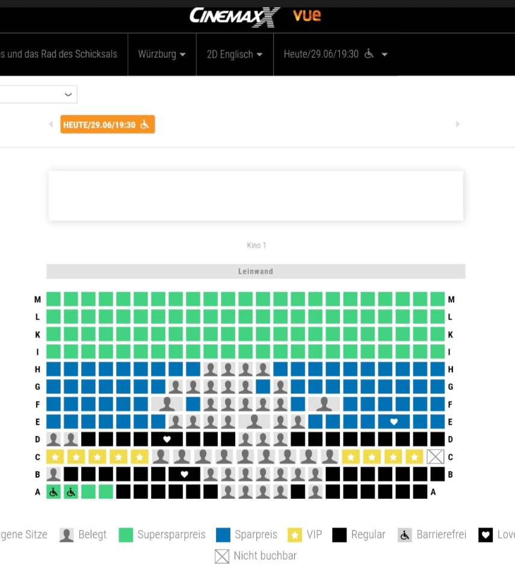Toggle the rightmost blue seat in row H
515x576 pixels.
click(437, 369)
